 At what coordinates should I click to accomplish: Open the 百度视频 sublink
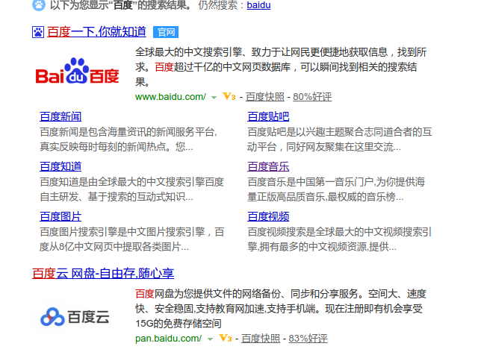268,216
